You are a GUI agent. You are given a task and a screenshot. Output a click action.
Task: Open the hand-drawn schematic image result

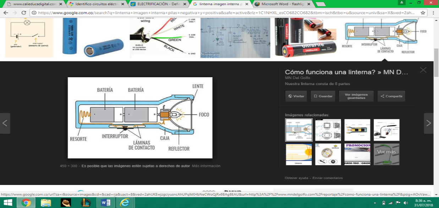235,38
